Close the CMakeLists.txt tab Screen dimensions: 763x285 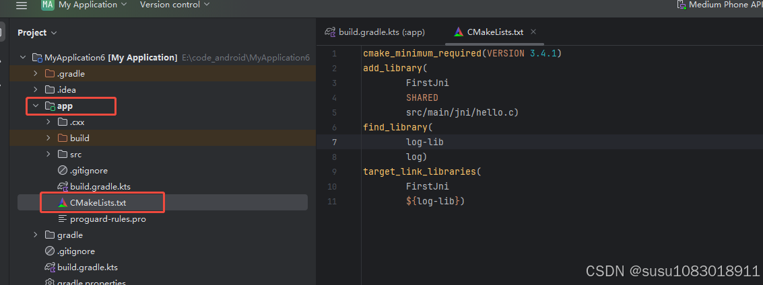[x=533, y=32]
